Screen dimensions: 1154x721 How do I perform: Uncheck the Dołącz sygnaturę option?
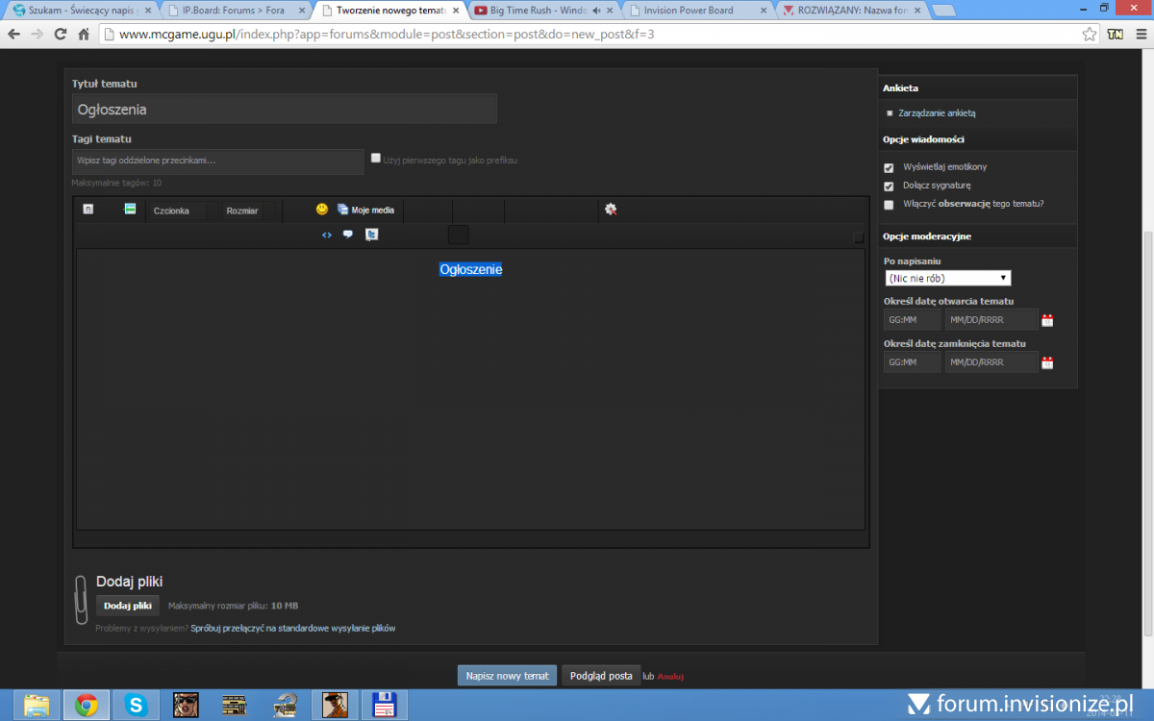click(889, 186)
